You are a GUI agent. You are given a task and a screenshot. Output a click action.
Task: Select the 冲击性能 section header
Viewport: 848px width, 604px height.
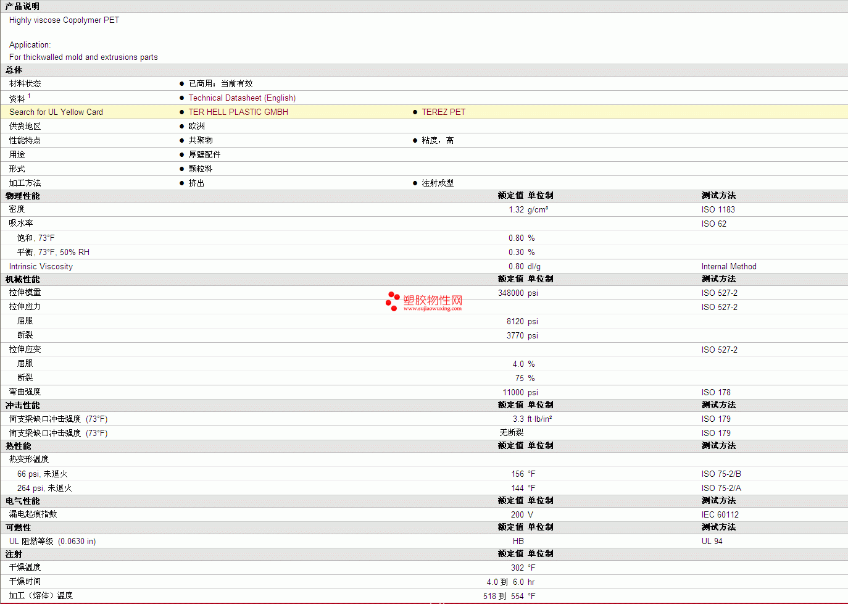tap(22, 405)
